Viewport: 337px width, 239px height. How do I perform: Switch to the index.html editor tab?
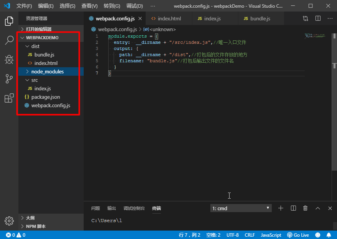click(x=169, y=19)
